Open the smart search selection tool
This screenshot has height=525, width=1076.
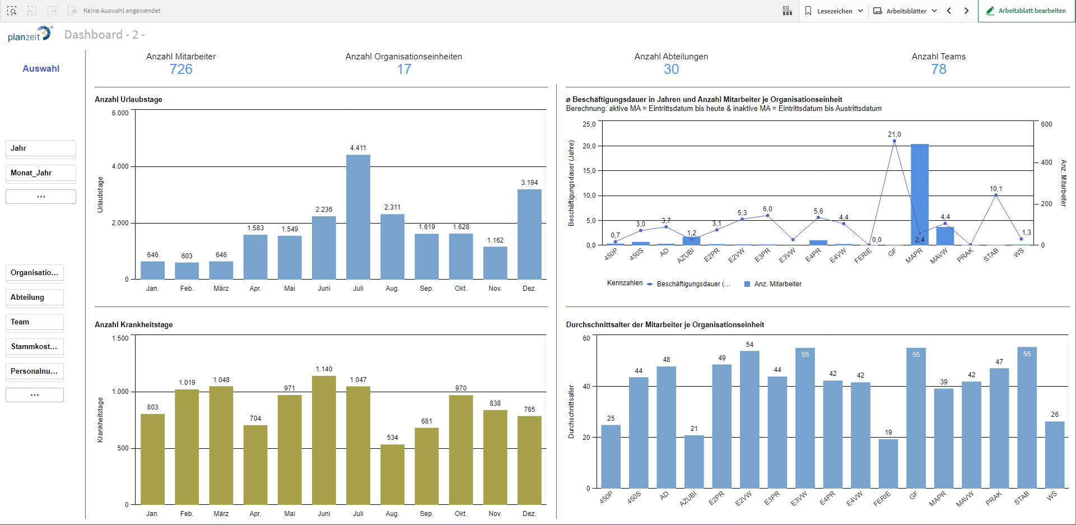tap(12, 11)
